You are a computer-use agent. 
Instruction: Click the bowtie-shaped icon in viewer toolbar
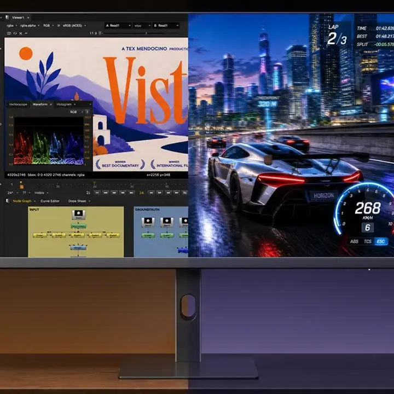click(21, 33)
